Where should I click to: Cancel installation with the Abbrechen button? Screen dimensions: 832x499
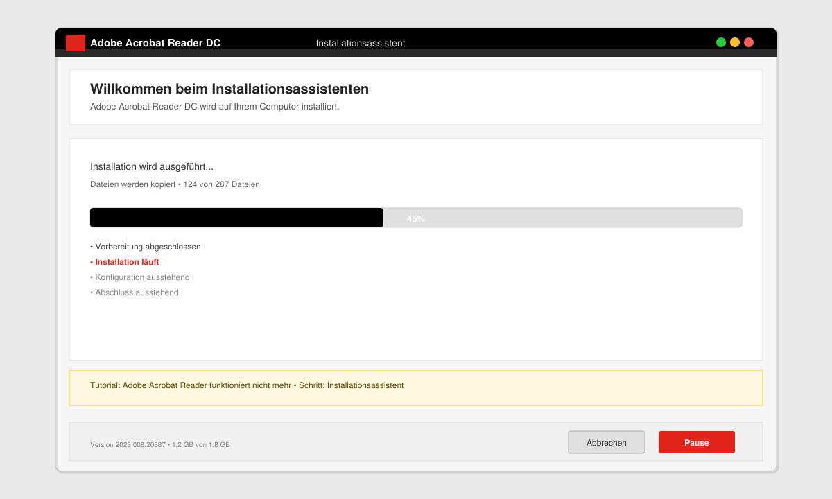(607, 442)
